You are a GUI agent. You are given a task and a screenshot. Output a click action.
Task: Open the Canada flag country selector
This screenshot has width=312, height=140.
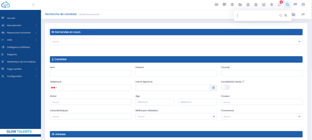coord(54,87)
